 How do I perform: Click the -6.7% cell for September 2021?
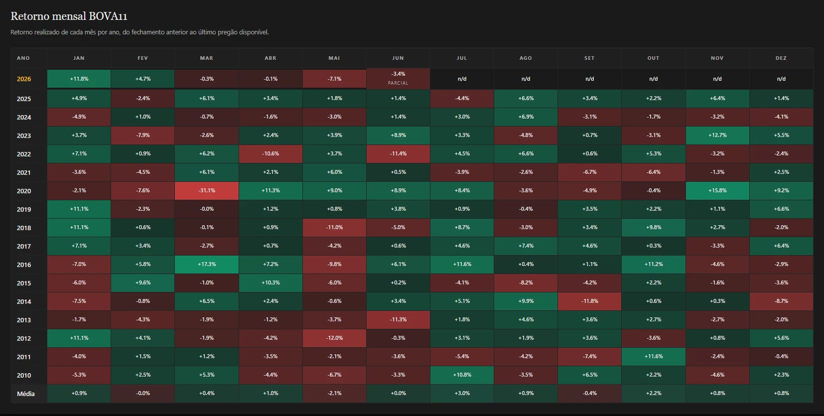(x=589, y=172)
